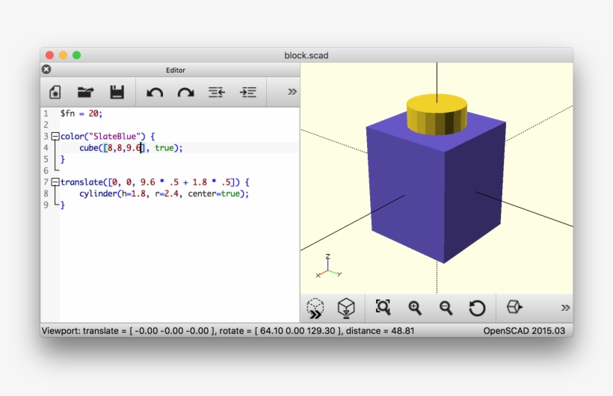Click the "$fn = 20;" code line
Image resolution: width=613 pixels, height=396 pixels.
(x=81, y=114)
